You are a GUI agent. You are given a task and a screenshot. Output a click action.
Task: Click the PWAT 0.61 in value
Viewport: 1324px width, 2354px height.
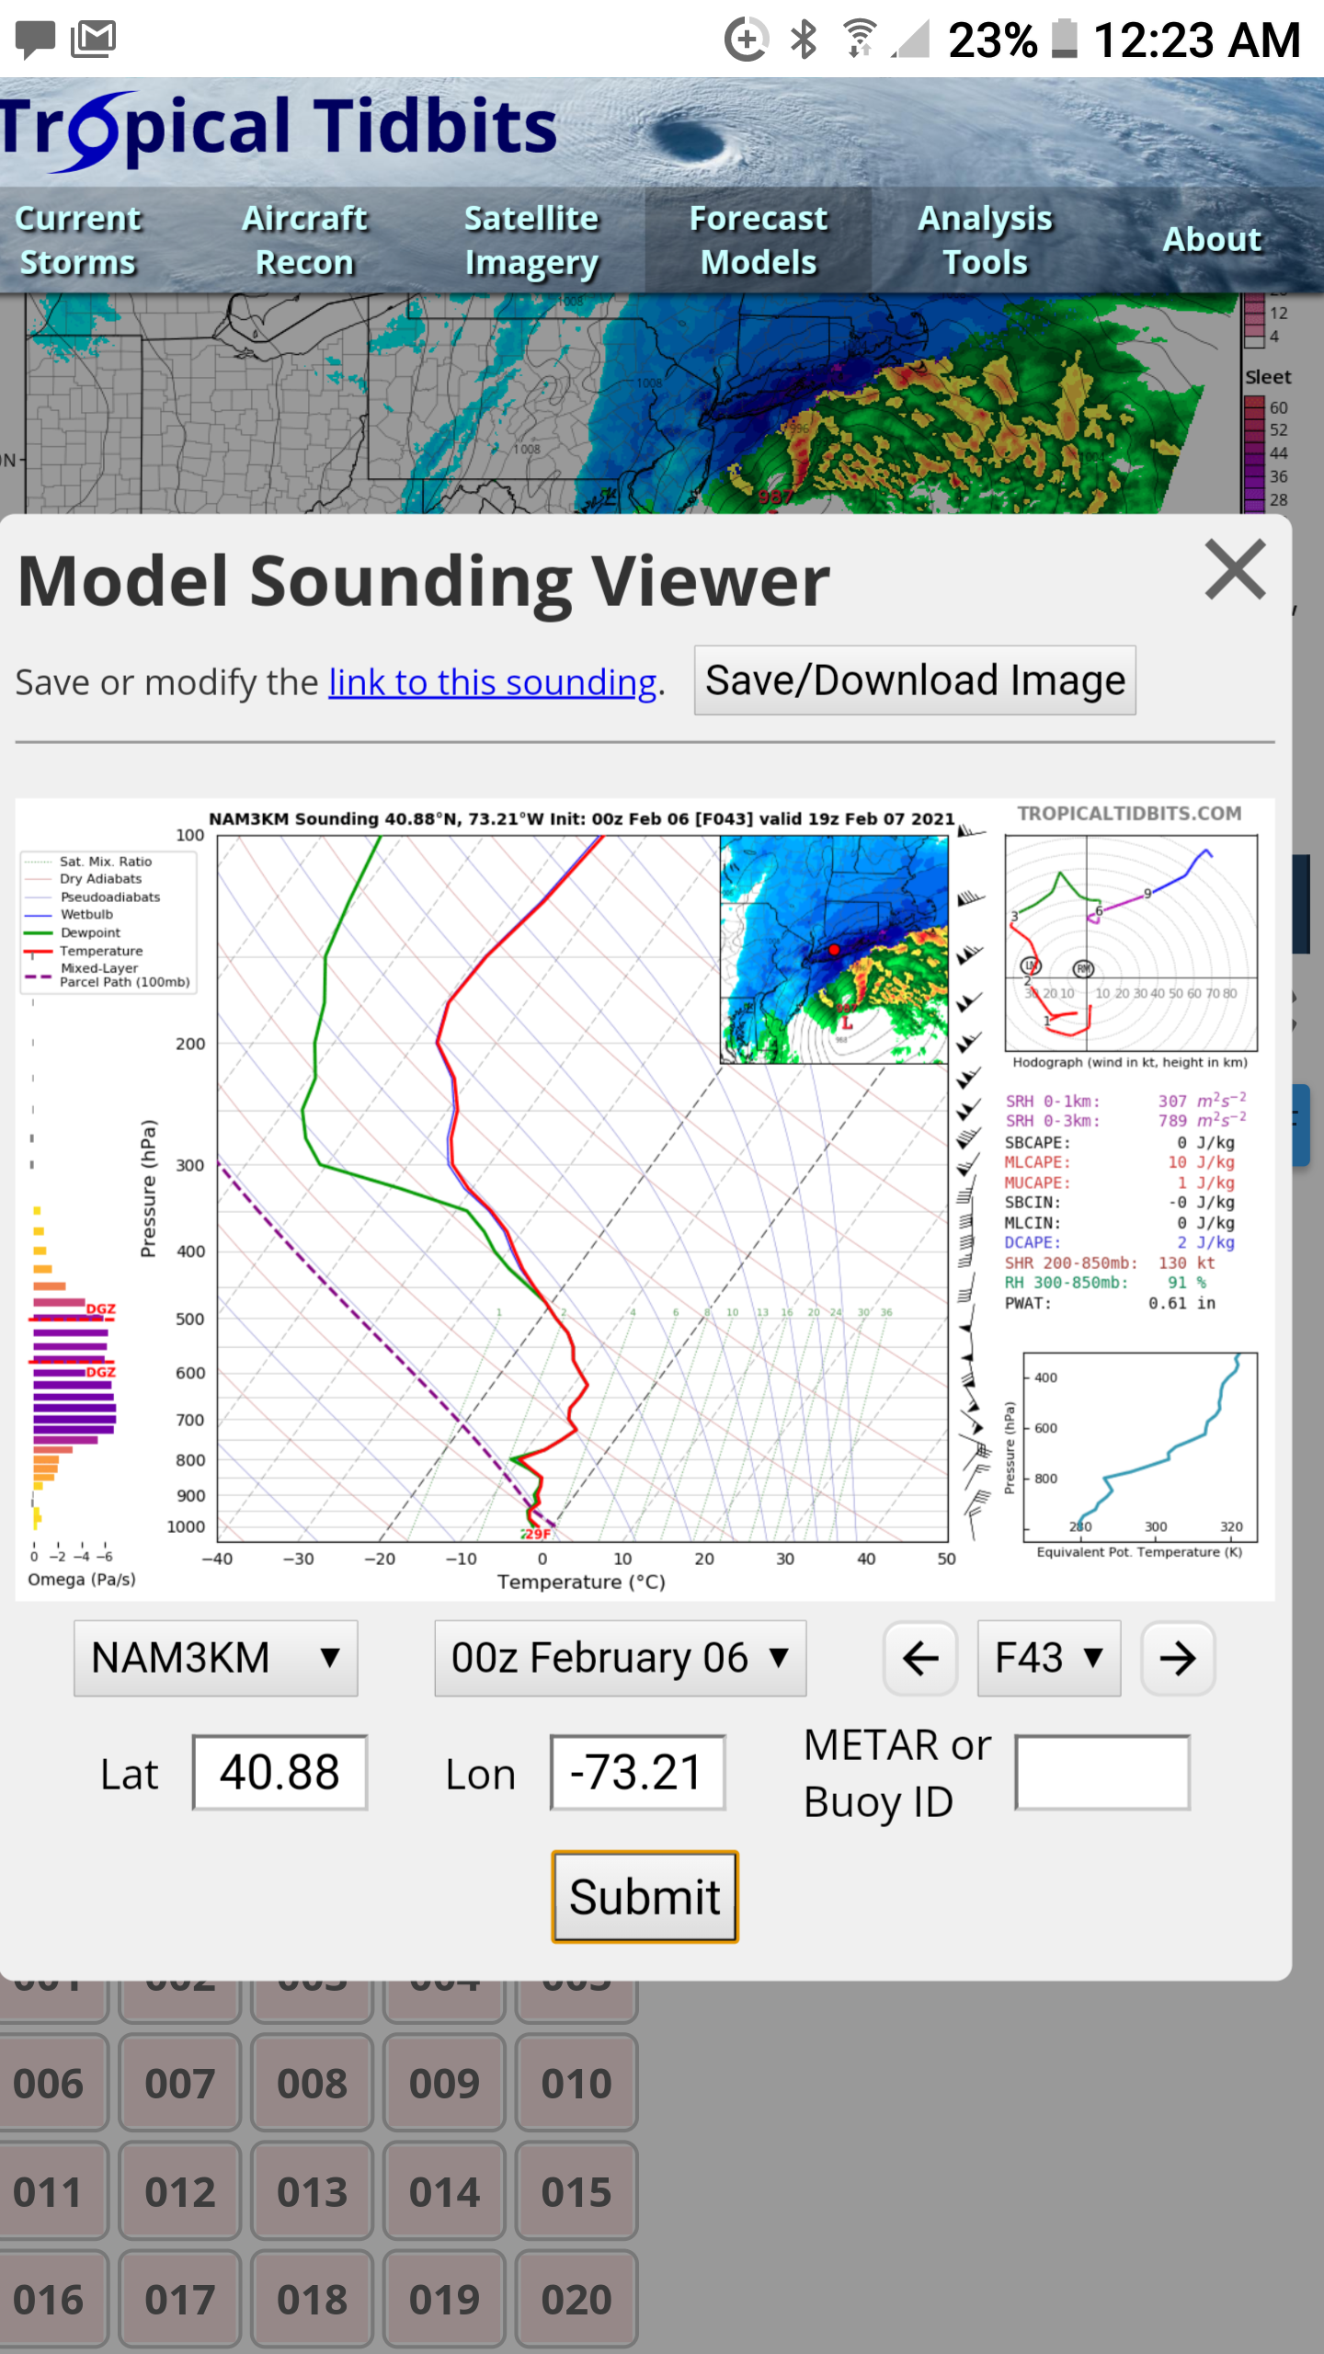1181,1303
